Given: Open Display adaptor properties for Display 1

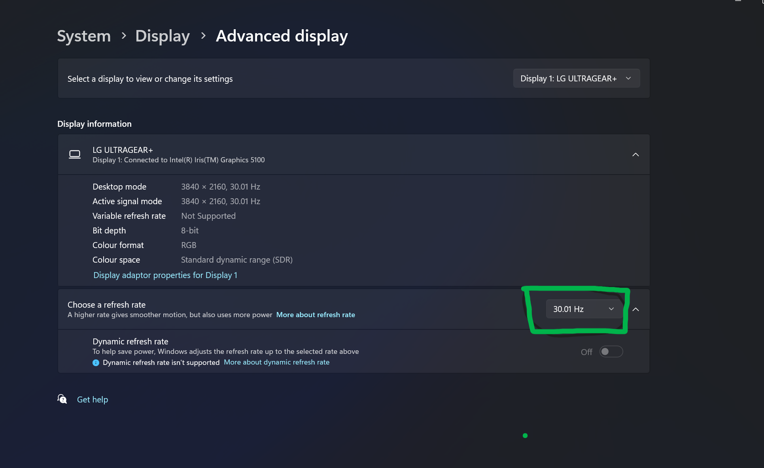Looking at the screenshot, I should (x=165, y=275).
